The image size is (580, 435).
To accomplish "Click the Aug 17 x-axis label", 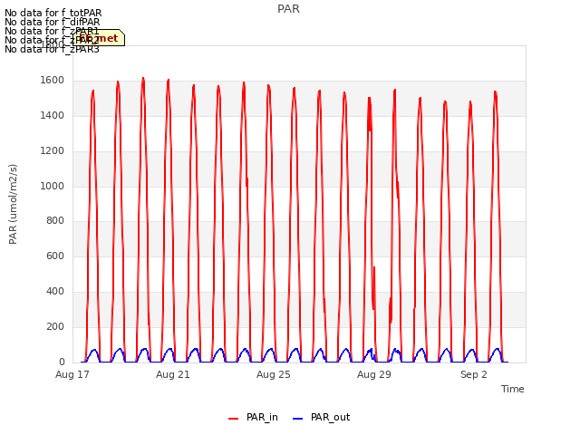I will [72, 374].
